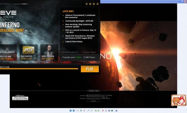Open the Community Spotlight - DOTLAN news

pyautogui.click(x=79, y=21)
